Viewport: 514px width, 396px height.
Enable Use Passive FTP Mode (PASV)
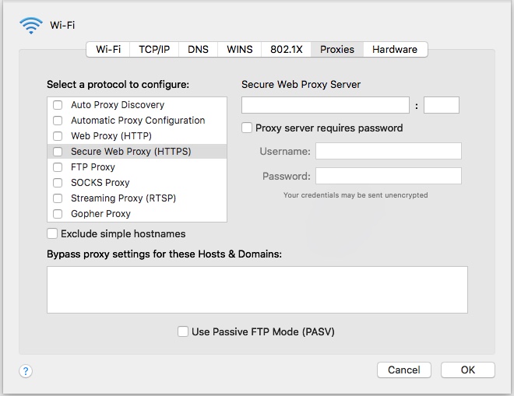pos(183,331)
